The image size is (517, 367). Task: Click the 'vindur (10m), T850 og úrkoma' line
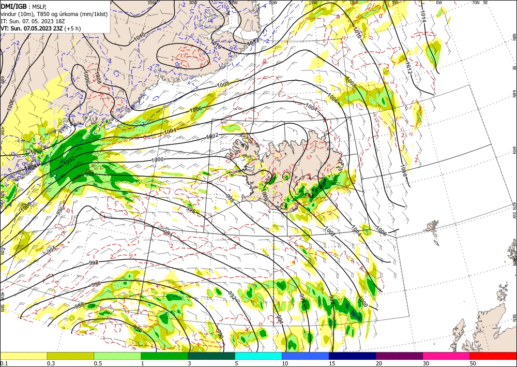tap(54, 13)
